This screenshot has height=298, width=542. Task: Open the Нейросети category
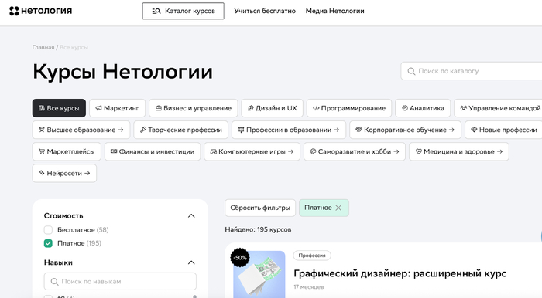click(x=64, y=173)
